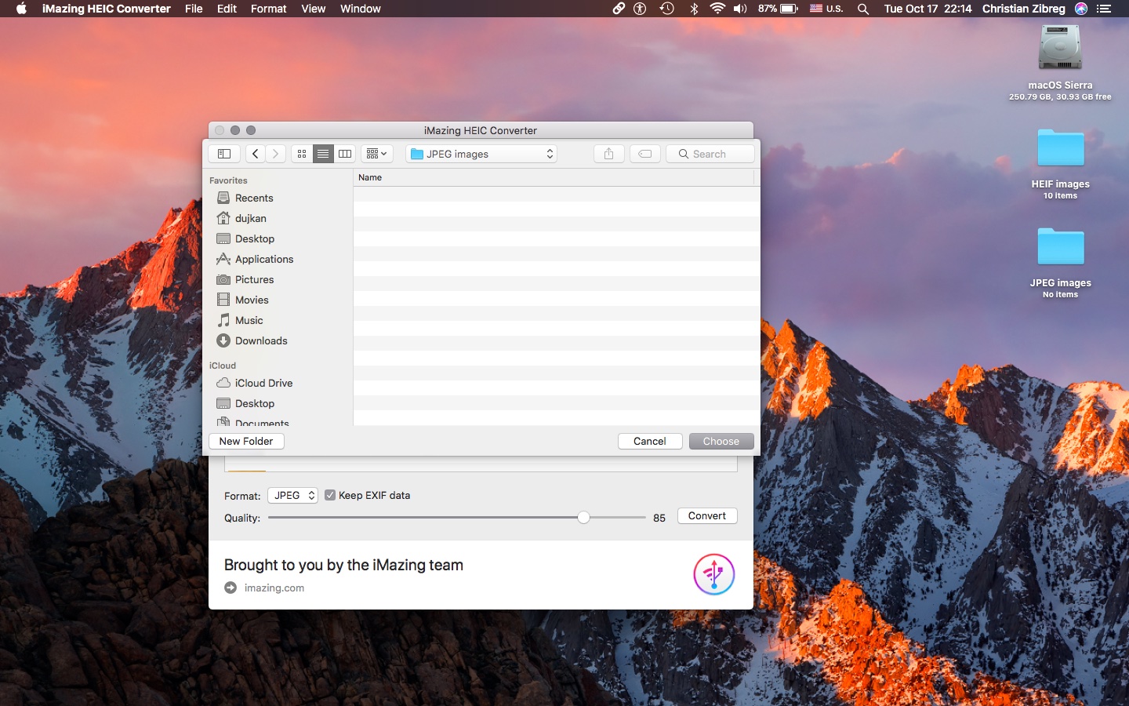
Task: Open the Format JPEG dropdown
Action: pos(292,495)
